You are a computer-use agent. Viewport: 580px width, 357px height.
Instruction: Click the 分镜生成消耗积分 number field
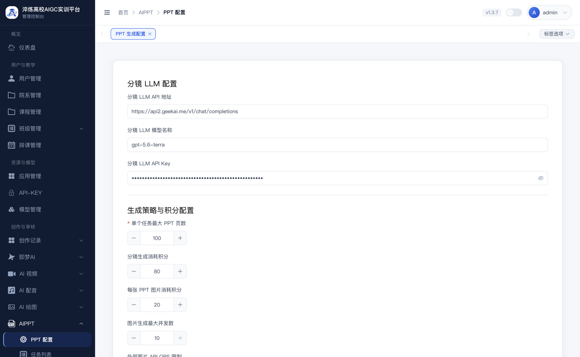tap(157, 271)
